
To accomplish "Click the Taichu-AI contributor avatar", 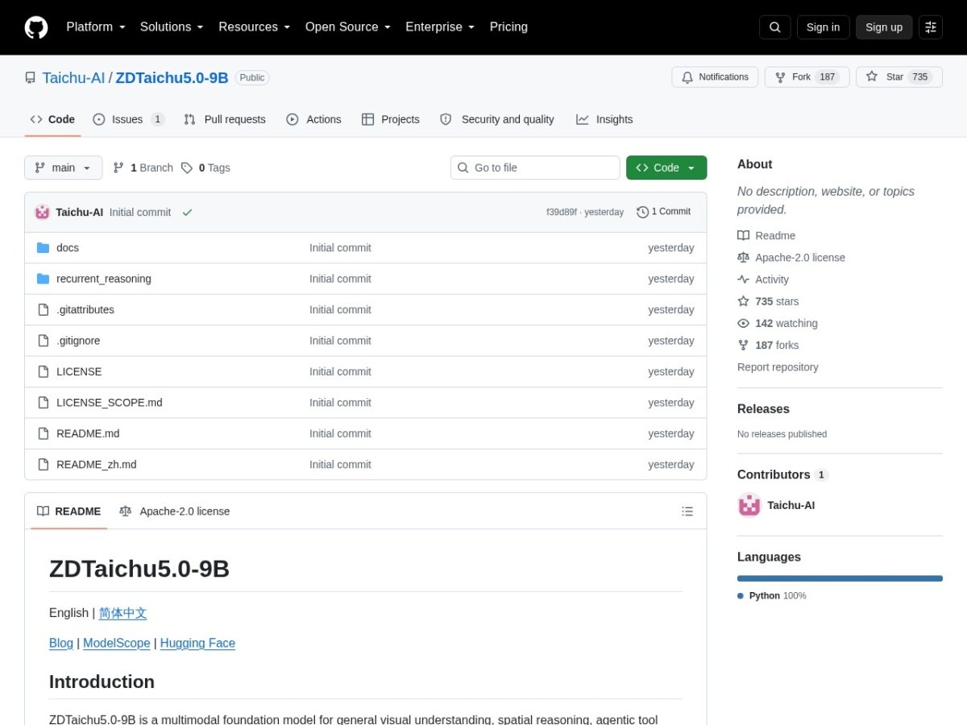I will point(749,506).
